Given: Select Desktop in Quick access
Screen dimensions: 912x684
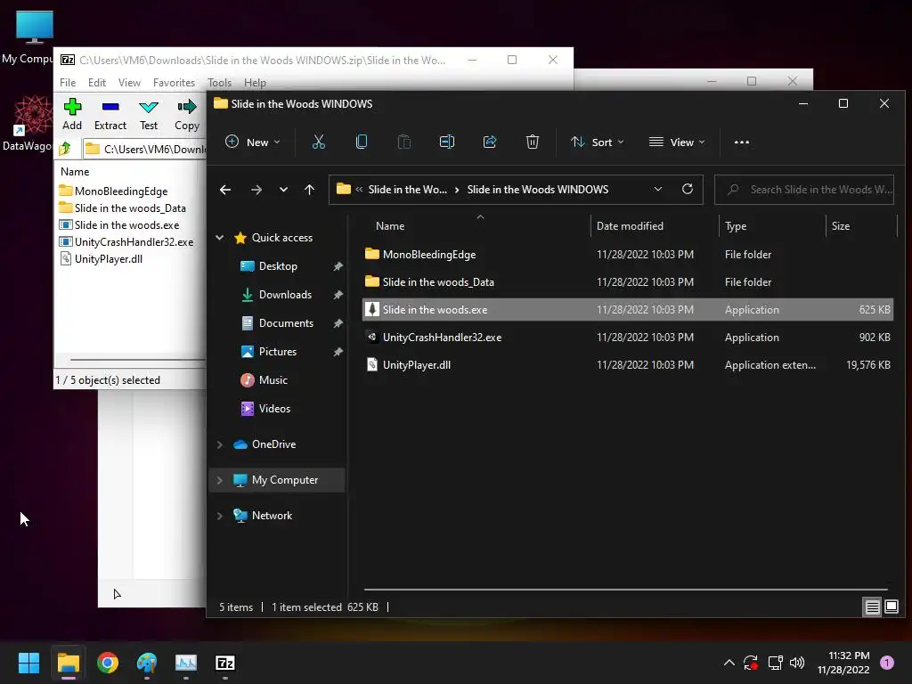Looking at the screenshot, I should [278, 266].
